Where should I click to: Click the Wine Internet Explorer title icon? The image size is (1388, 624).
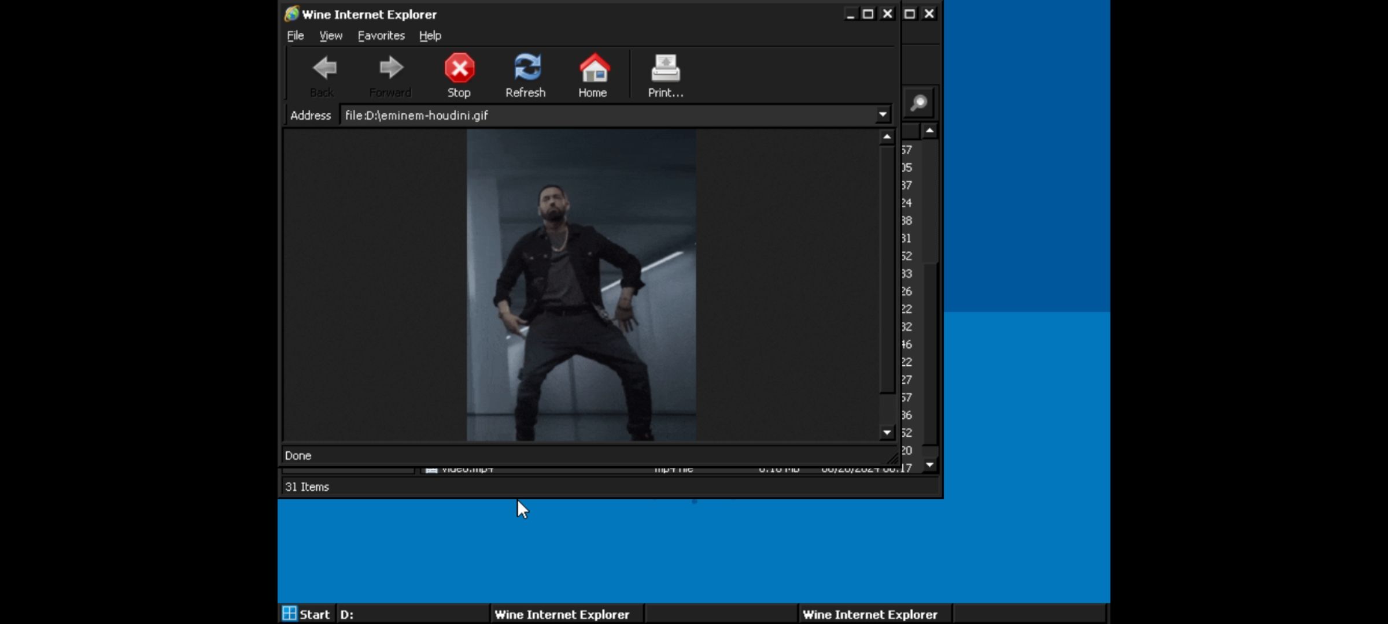click(x=291, y=14)
